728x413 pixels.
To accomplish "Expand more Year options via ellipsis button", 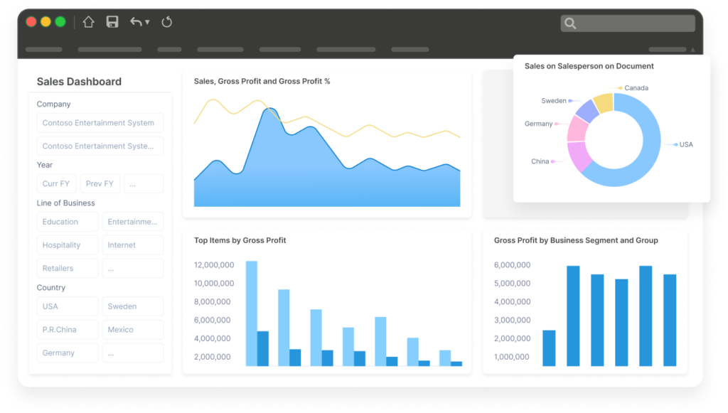I will [x=144, y=183].
